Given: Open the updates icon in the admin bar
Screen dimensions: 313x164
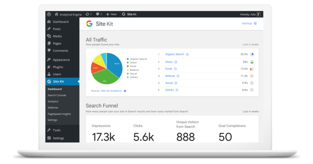Looking at the screenshot, I should coord(88,14).
